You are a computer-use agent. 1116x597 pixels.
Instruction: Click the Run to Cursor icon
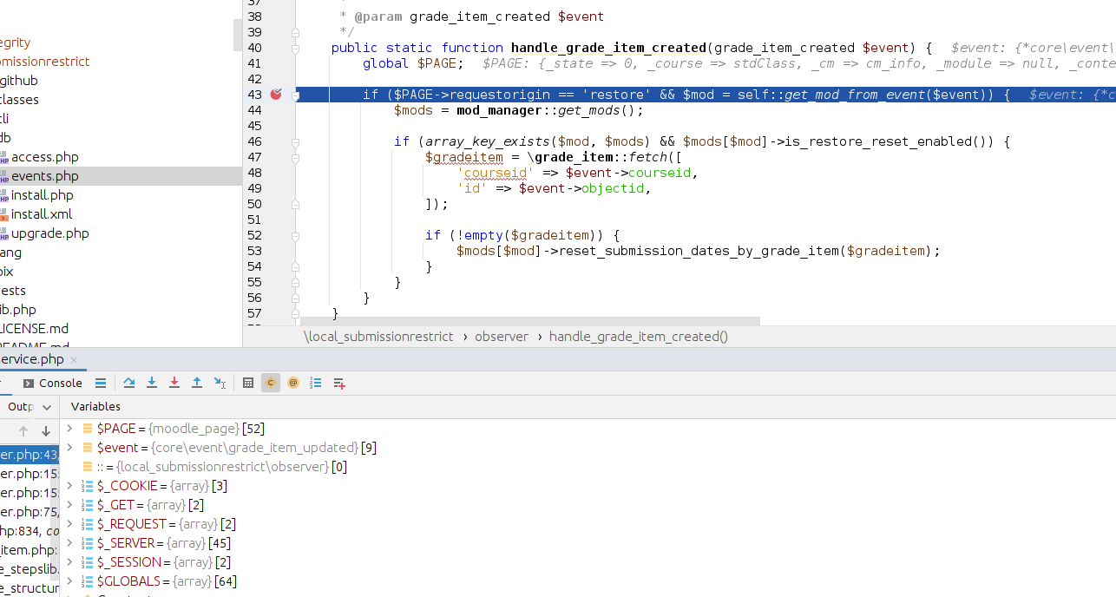pyautogui.click(x=220, y=383)
